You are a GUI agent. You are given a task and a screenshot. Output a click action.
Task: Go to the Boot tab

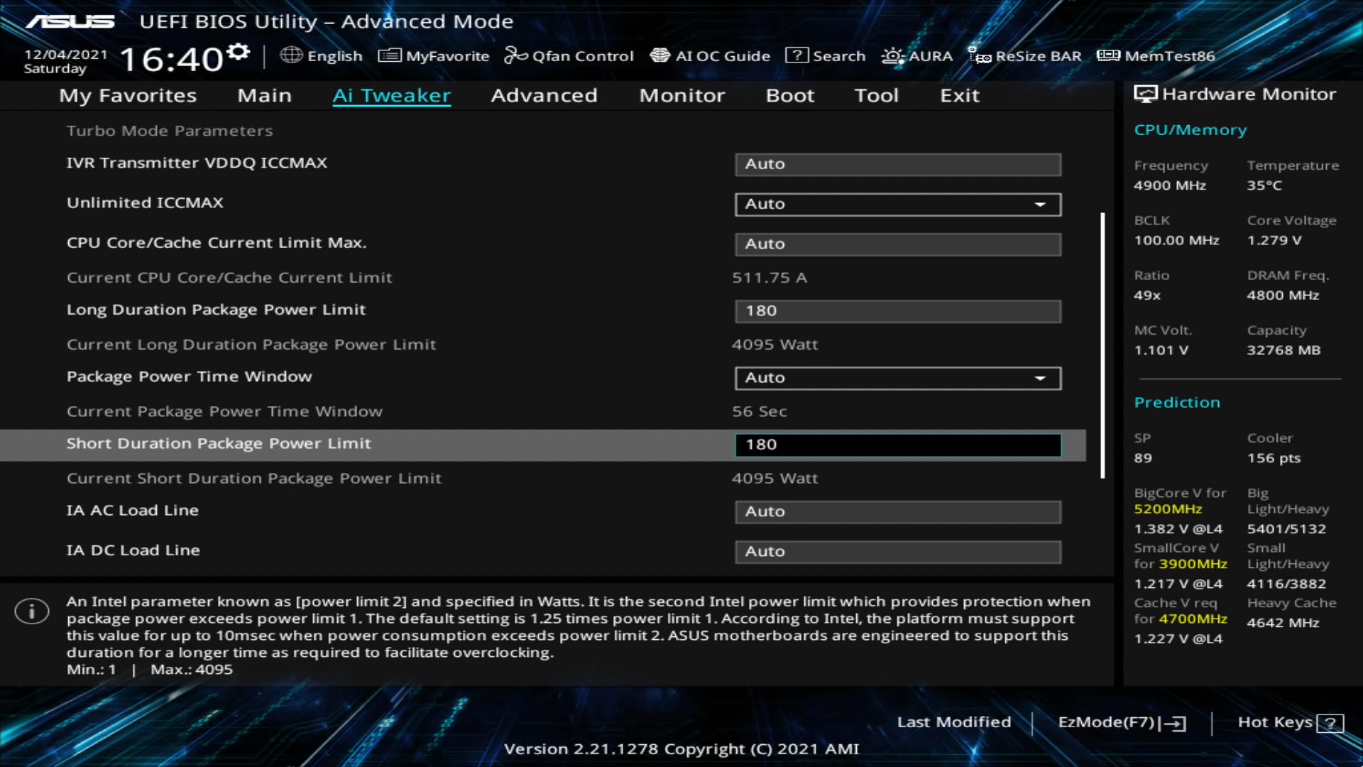790,95
